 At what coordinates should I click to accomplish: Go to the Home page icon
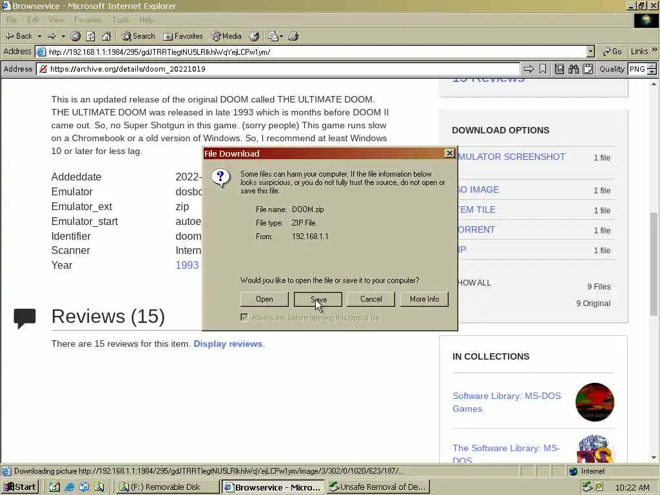[106, 36]
